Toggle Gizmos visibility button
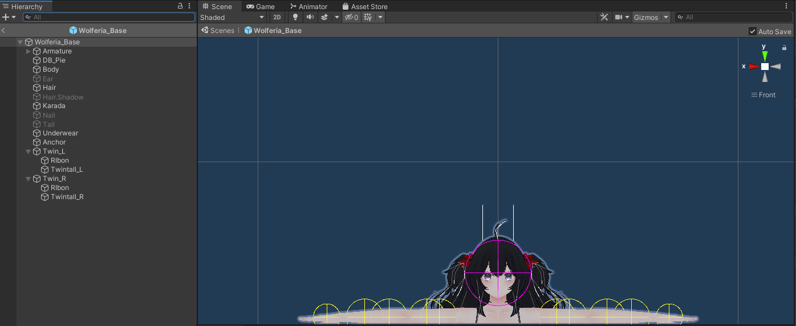Image resolution: width=796 pixels, height=326 pixels. click(x=646, y=17)
